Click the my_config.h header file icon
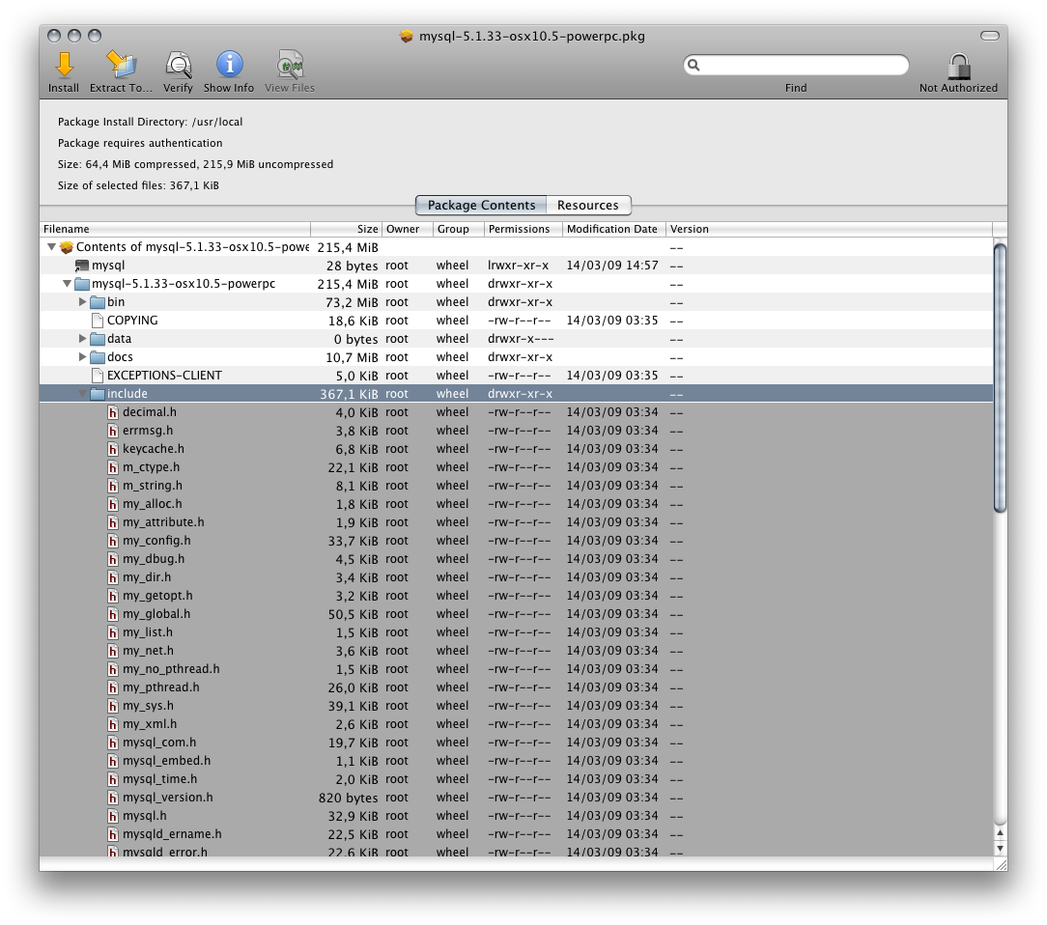 pyautogui.click(x=113, y=541)
